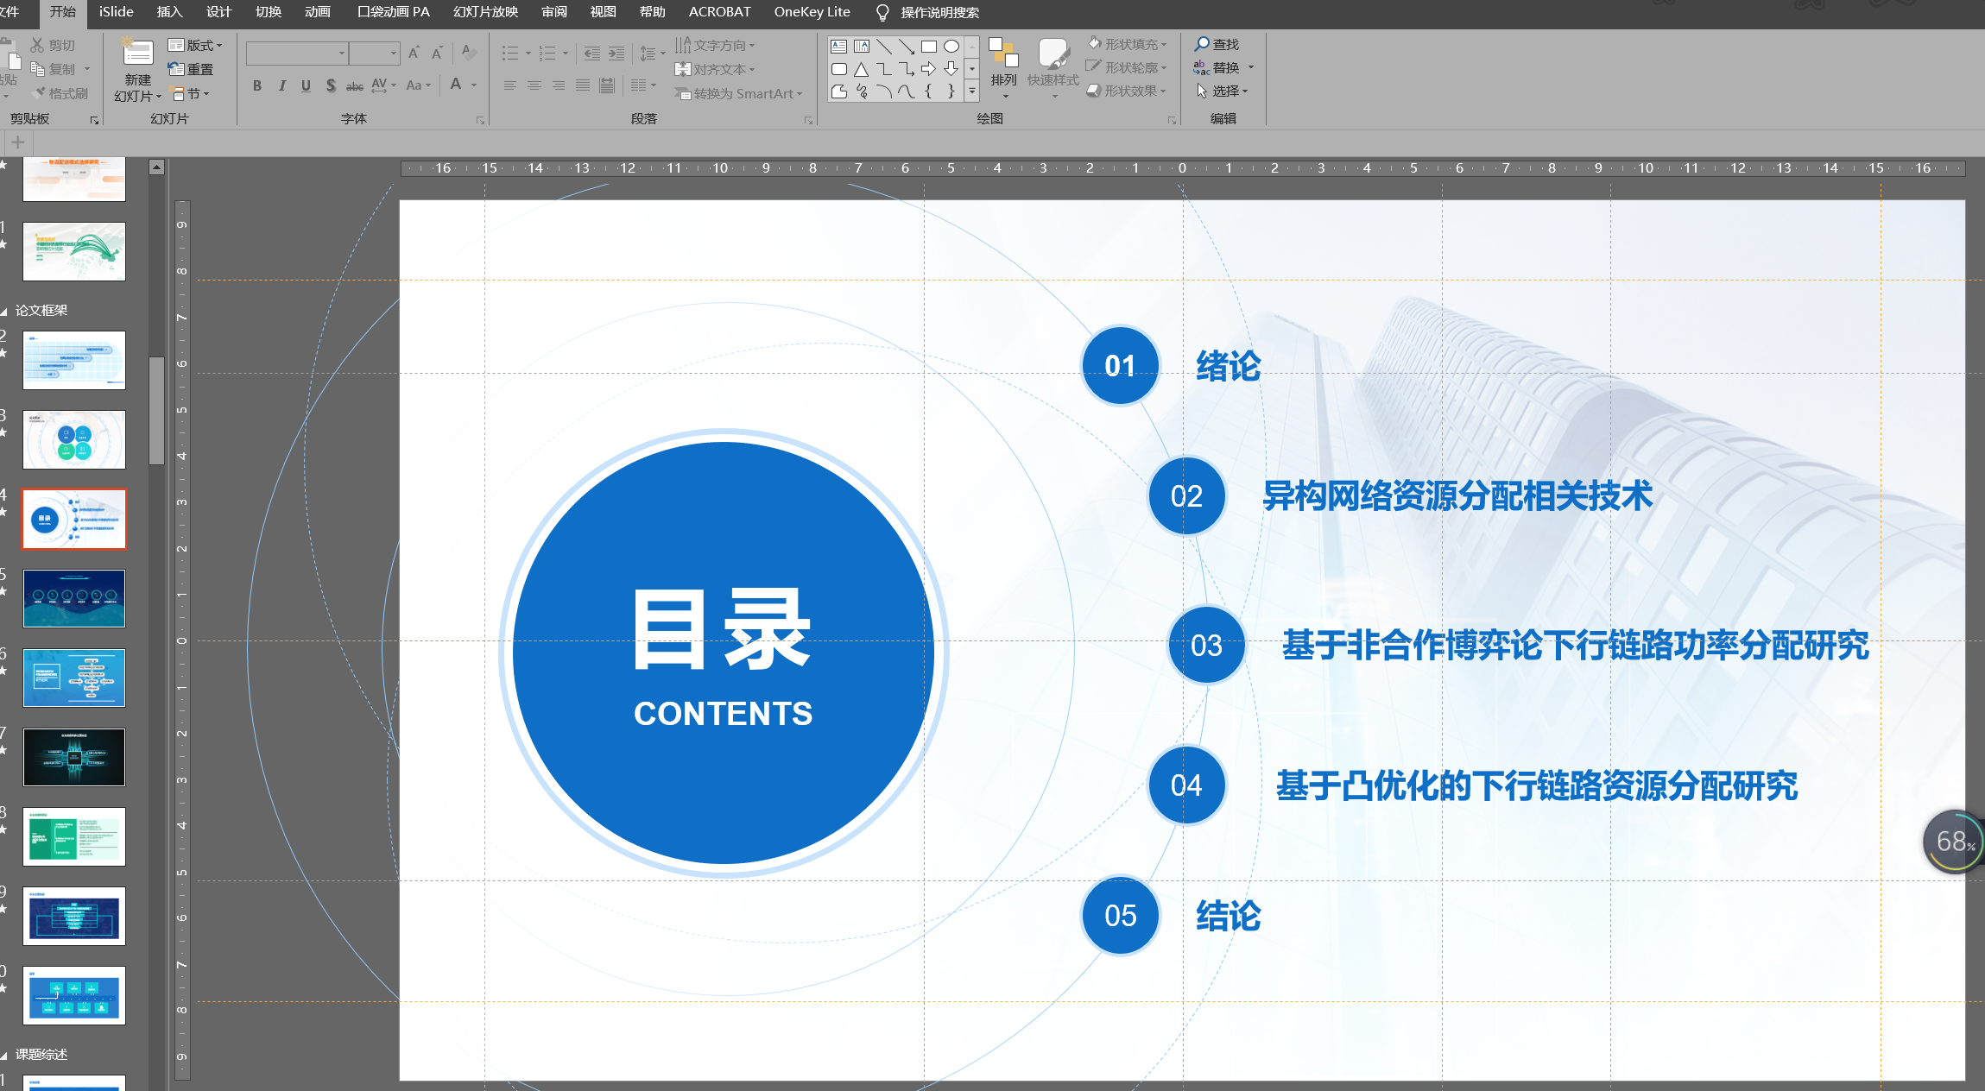This screenshot has height=1091, width=1985.
Task: Click Quick Styles (快速样式) button
Action: point(1053,67)
